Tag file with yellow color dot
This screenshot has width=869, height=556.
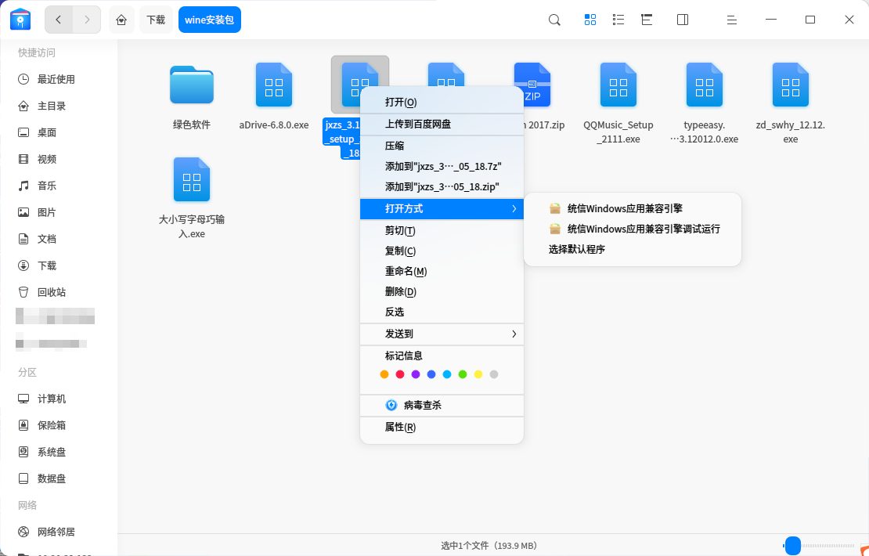tap(478, 374)
